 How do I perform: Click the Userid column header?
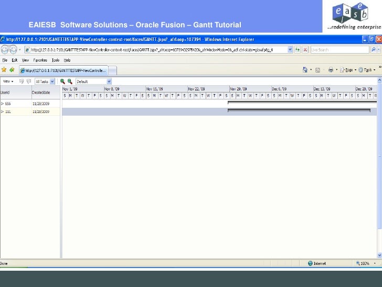click(x=16, y=93)
